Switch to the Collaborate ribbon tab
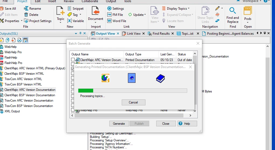This screenshot has height=150, width=275. click(x=90, y=1)
